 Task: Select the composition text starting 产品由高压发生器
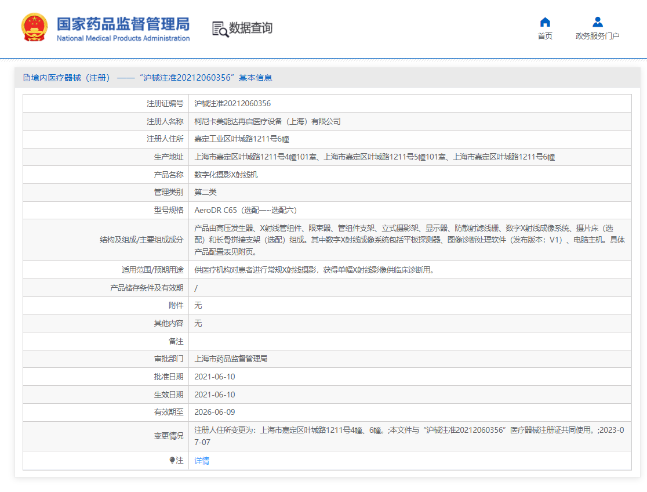pyautogui.click(x=410, y=240)
